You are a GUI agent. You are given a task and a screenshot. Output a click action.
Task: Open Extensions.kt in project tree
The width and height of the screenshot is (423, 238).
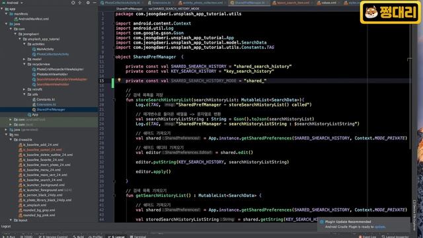[44, 104]
